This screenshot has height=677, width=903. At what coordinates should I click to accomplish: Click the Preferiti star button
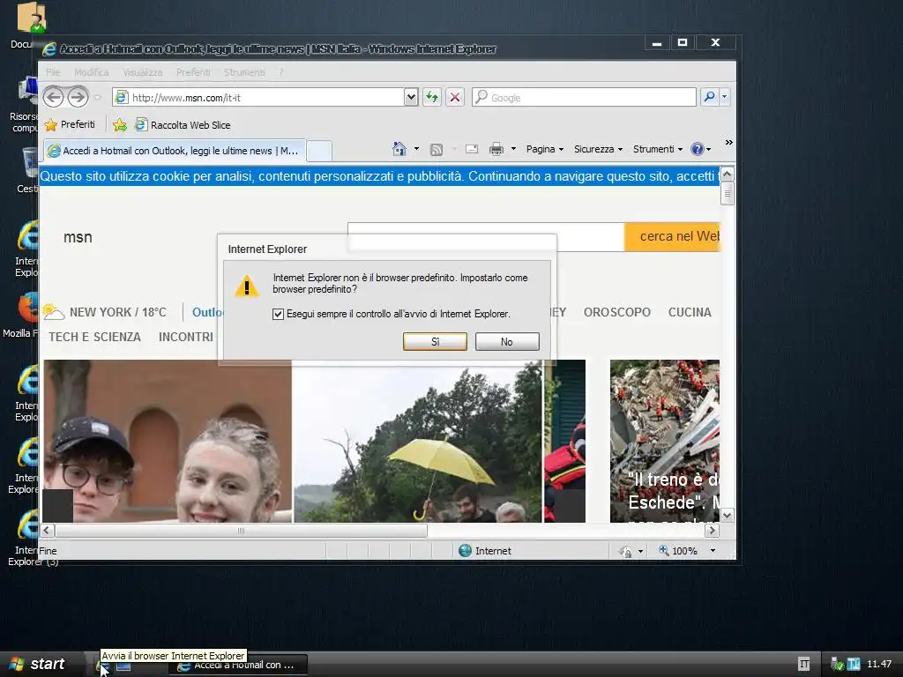click(70, 124)
